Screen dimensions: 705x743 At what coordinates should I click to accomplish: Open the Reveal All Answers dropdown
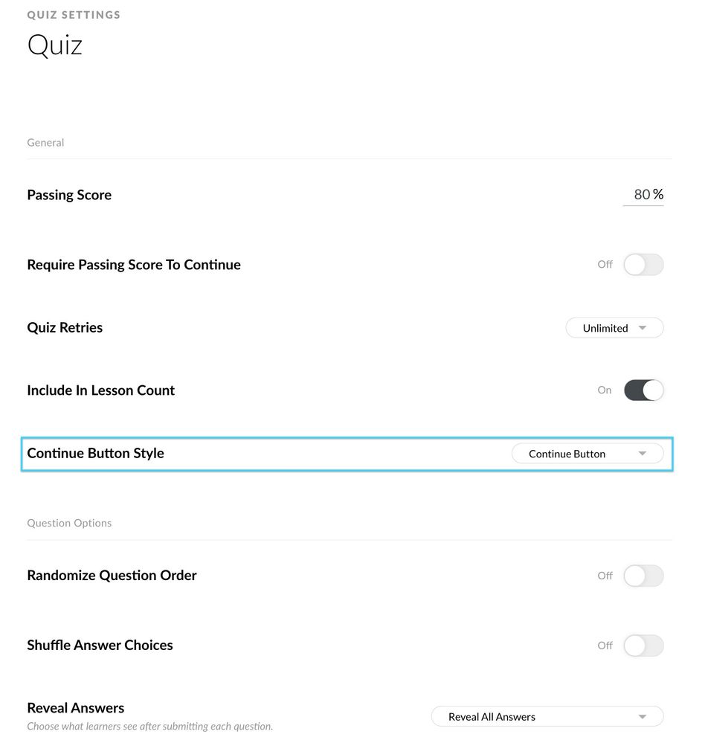point(547,717)
